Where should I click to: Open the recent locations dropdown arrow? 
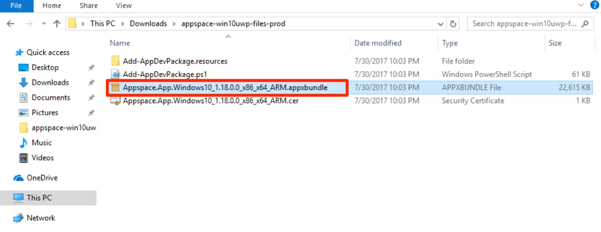point(43,24)
